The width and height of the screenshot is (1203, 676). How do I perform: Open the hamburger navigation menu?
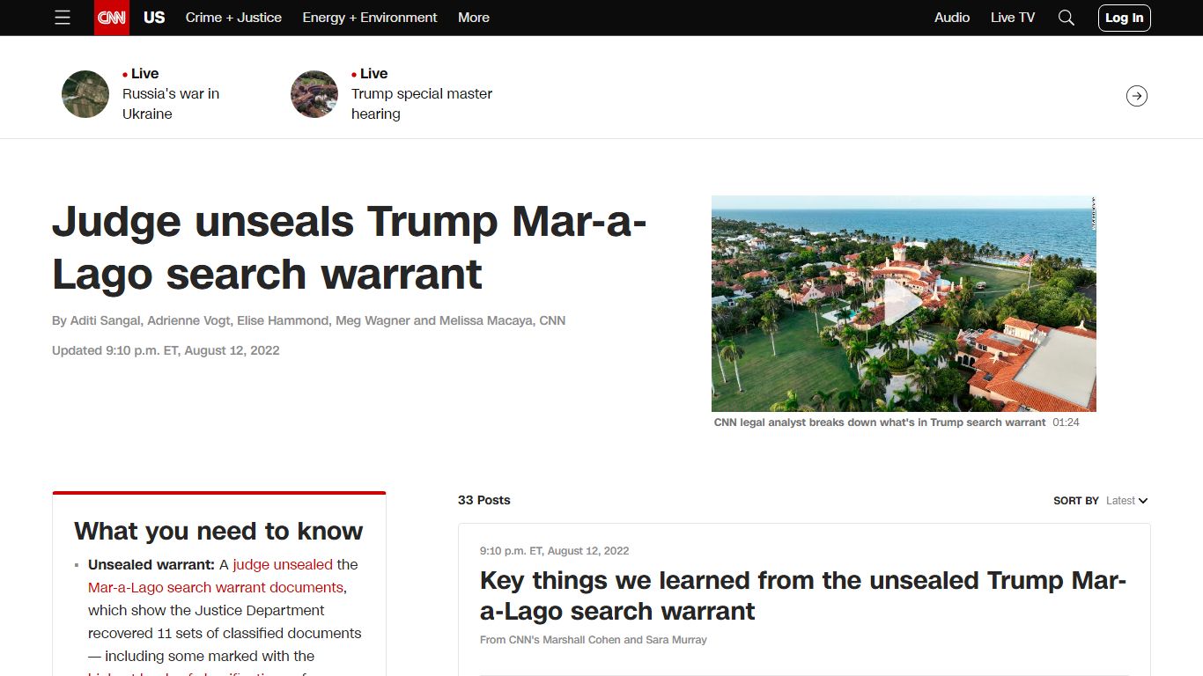pos(63,18)
